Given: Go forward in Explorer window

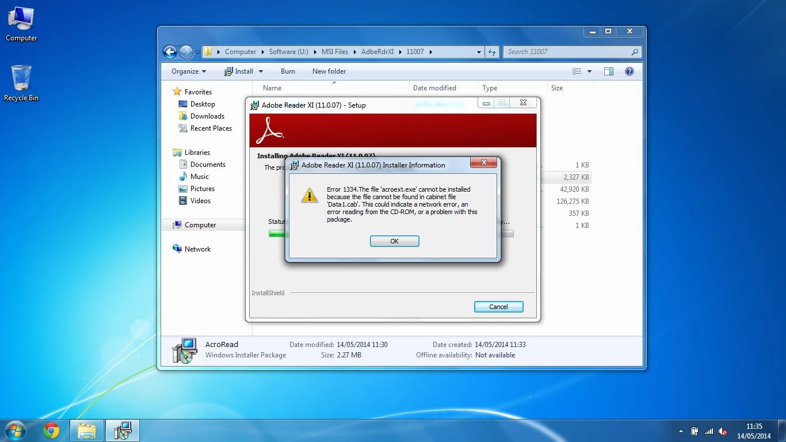Looking at the screenshot, I should coord(185,52).
